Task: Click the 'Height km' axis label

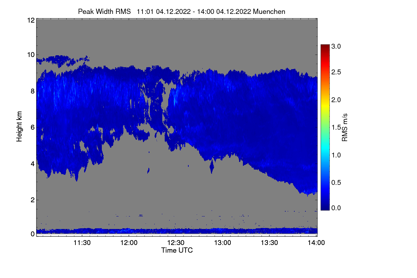Action: click(19, 126)
